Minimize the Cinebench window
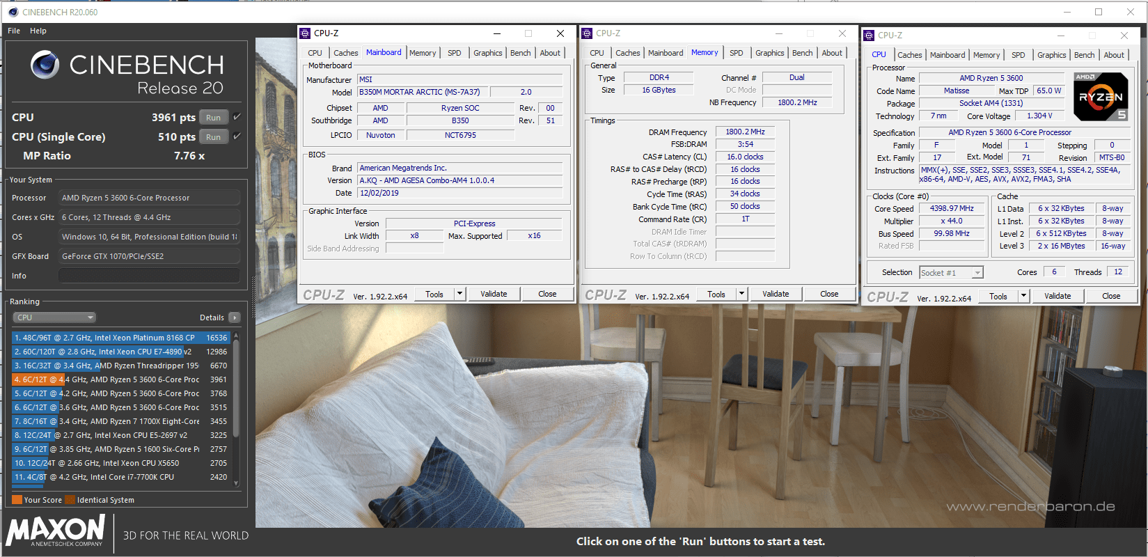 (1067, 12)
